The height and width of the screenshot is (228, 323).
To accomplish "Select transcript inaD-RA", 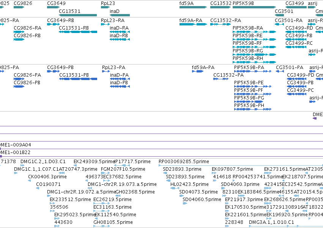I will (120, 32).
